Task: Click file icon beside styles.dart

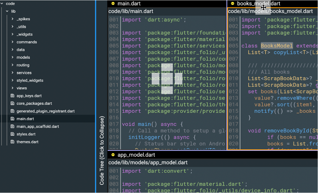Action: (x=12, y=134)
